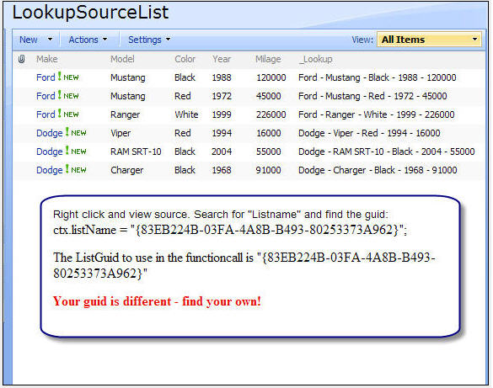Viewport: 493px width, 388px height.
Task: Click the NEW badge on the Ranger row
Action: click(x=68, y=114)
